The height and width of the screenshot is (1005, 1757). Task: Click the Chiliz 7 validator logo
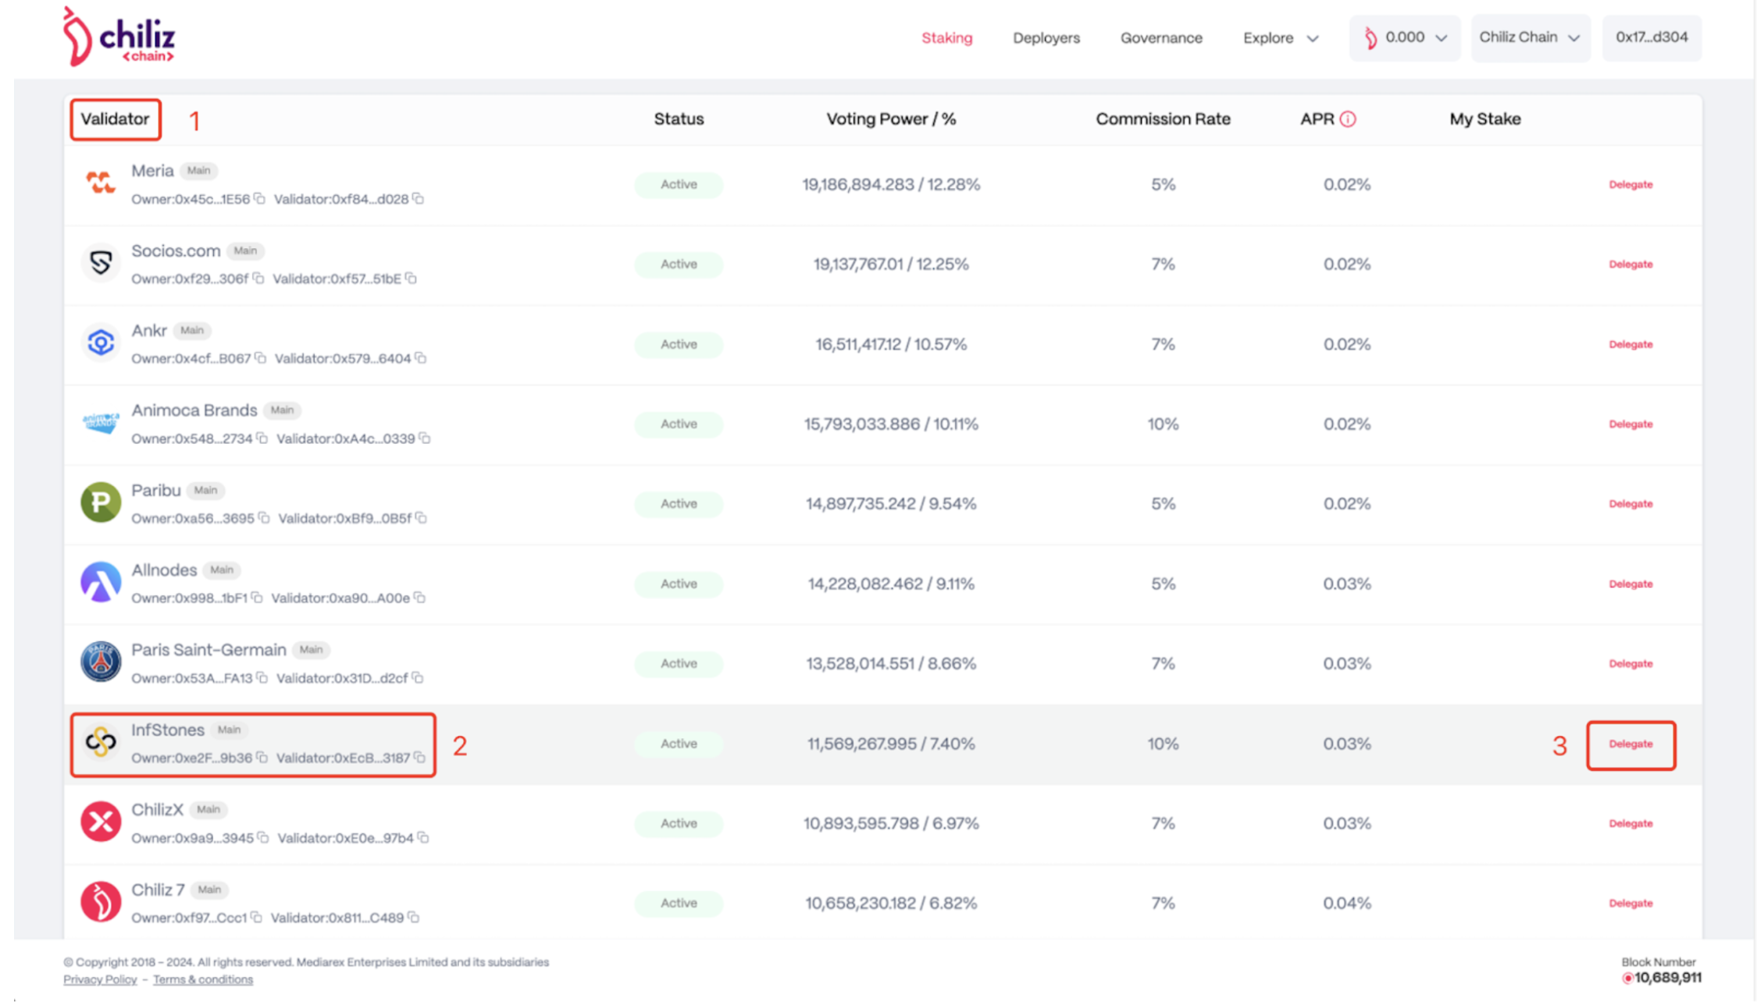coord(101,902)
